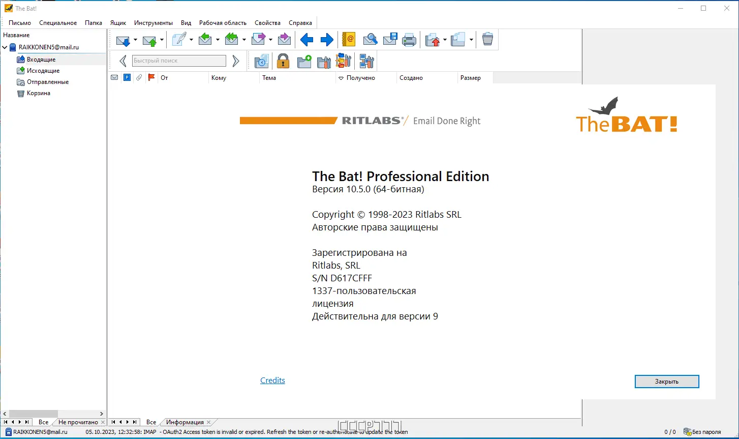Reply to all using double green arrow
Screen dimensions: 739x439
pyautogui.click(x=232, y=39)
